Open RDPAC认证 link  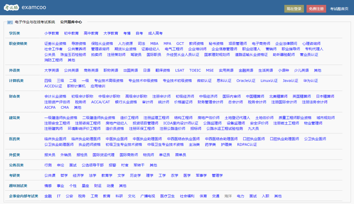(247, 144)
